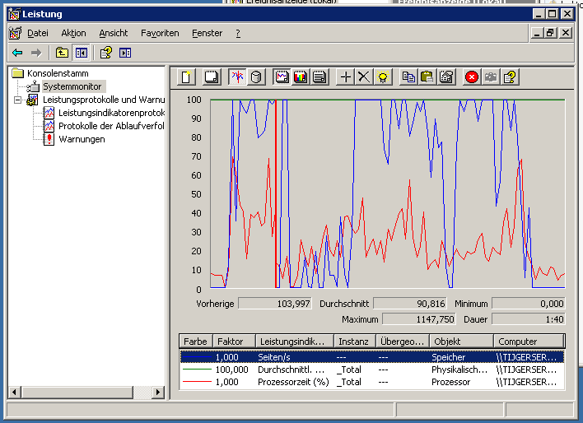Select Konsolenstamm in the tree

58,73
